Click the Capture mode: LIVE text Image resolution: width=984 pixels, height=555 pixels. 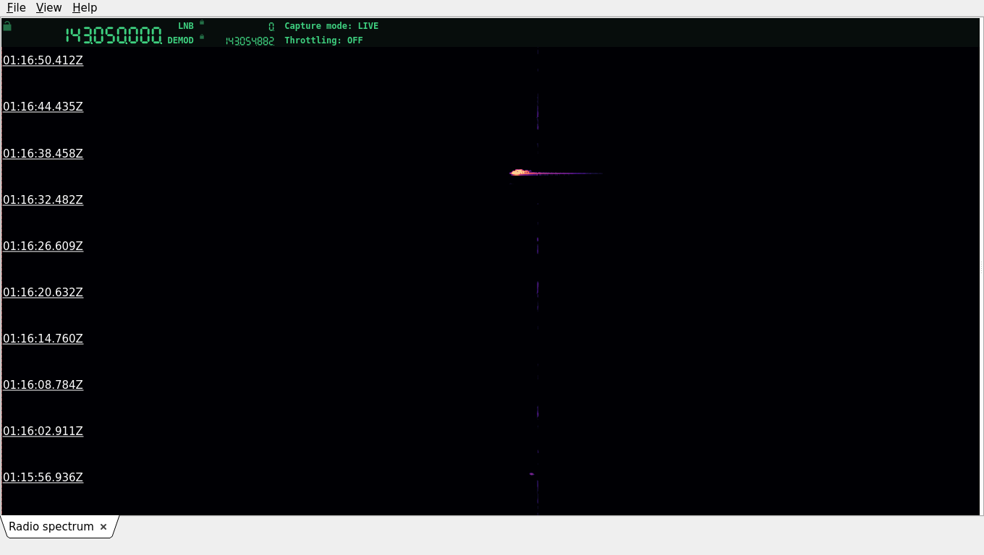pyautogui.click(x=331, y=26)
